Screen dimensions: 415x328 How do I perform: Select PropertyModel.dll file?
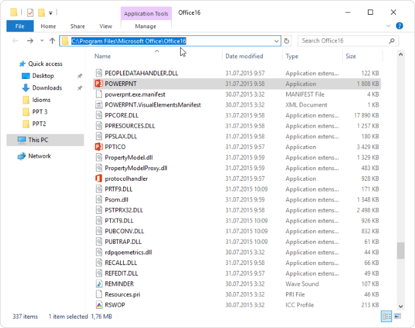click(x=237, y=158)
